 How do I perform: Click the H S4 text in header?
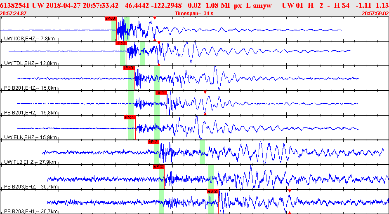click(343, 5)
